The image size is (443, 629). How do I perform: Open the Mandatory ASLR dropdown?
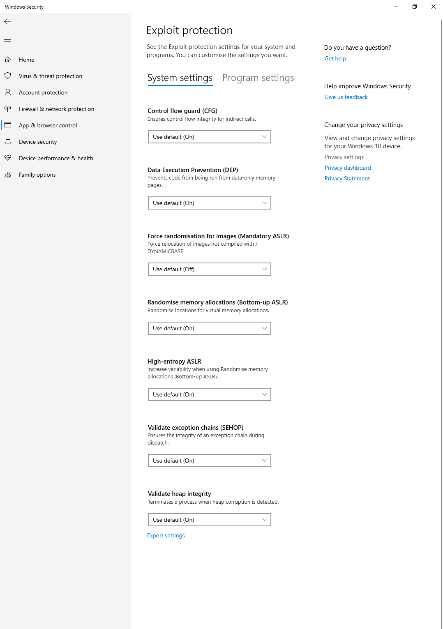(209, 269)
